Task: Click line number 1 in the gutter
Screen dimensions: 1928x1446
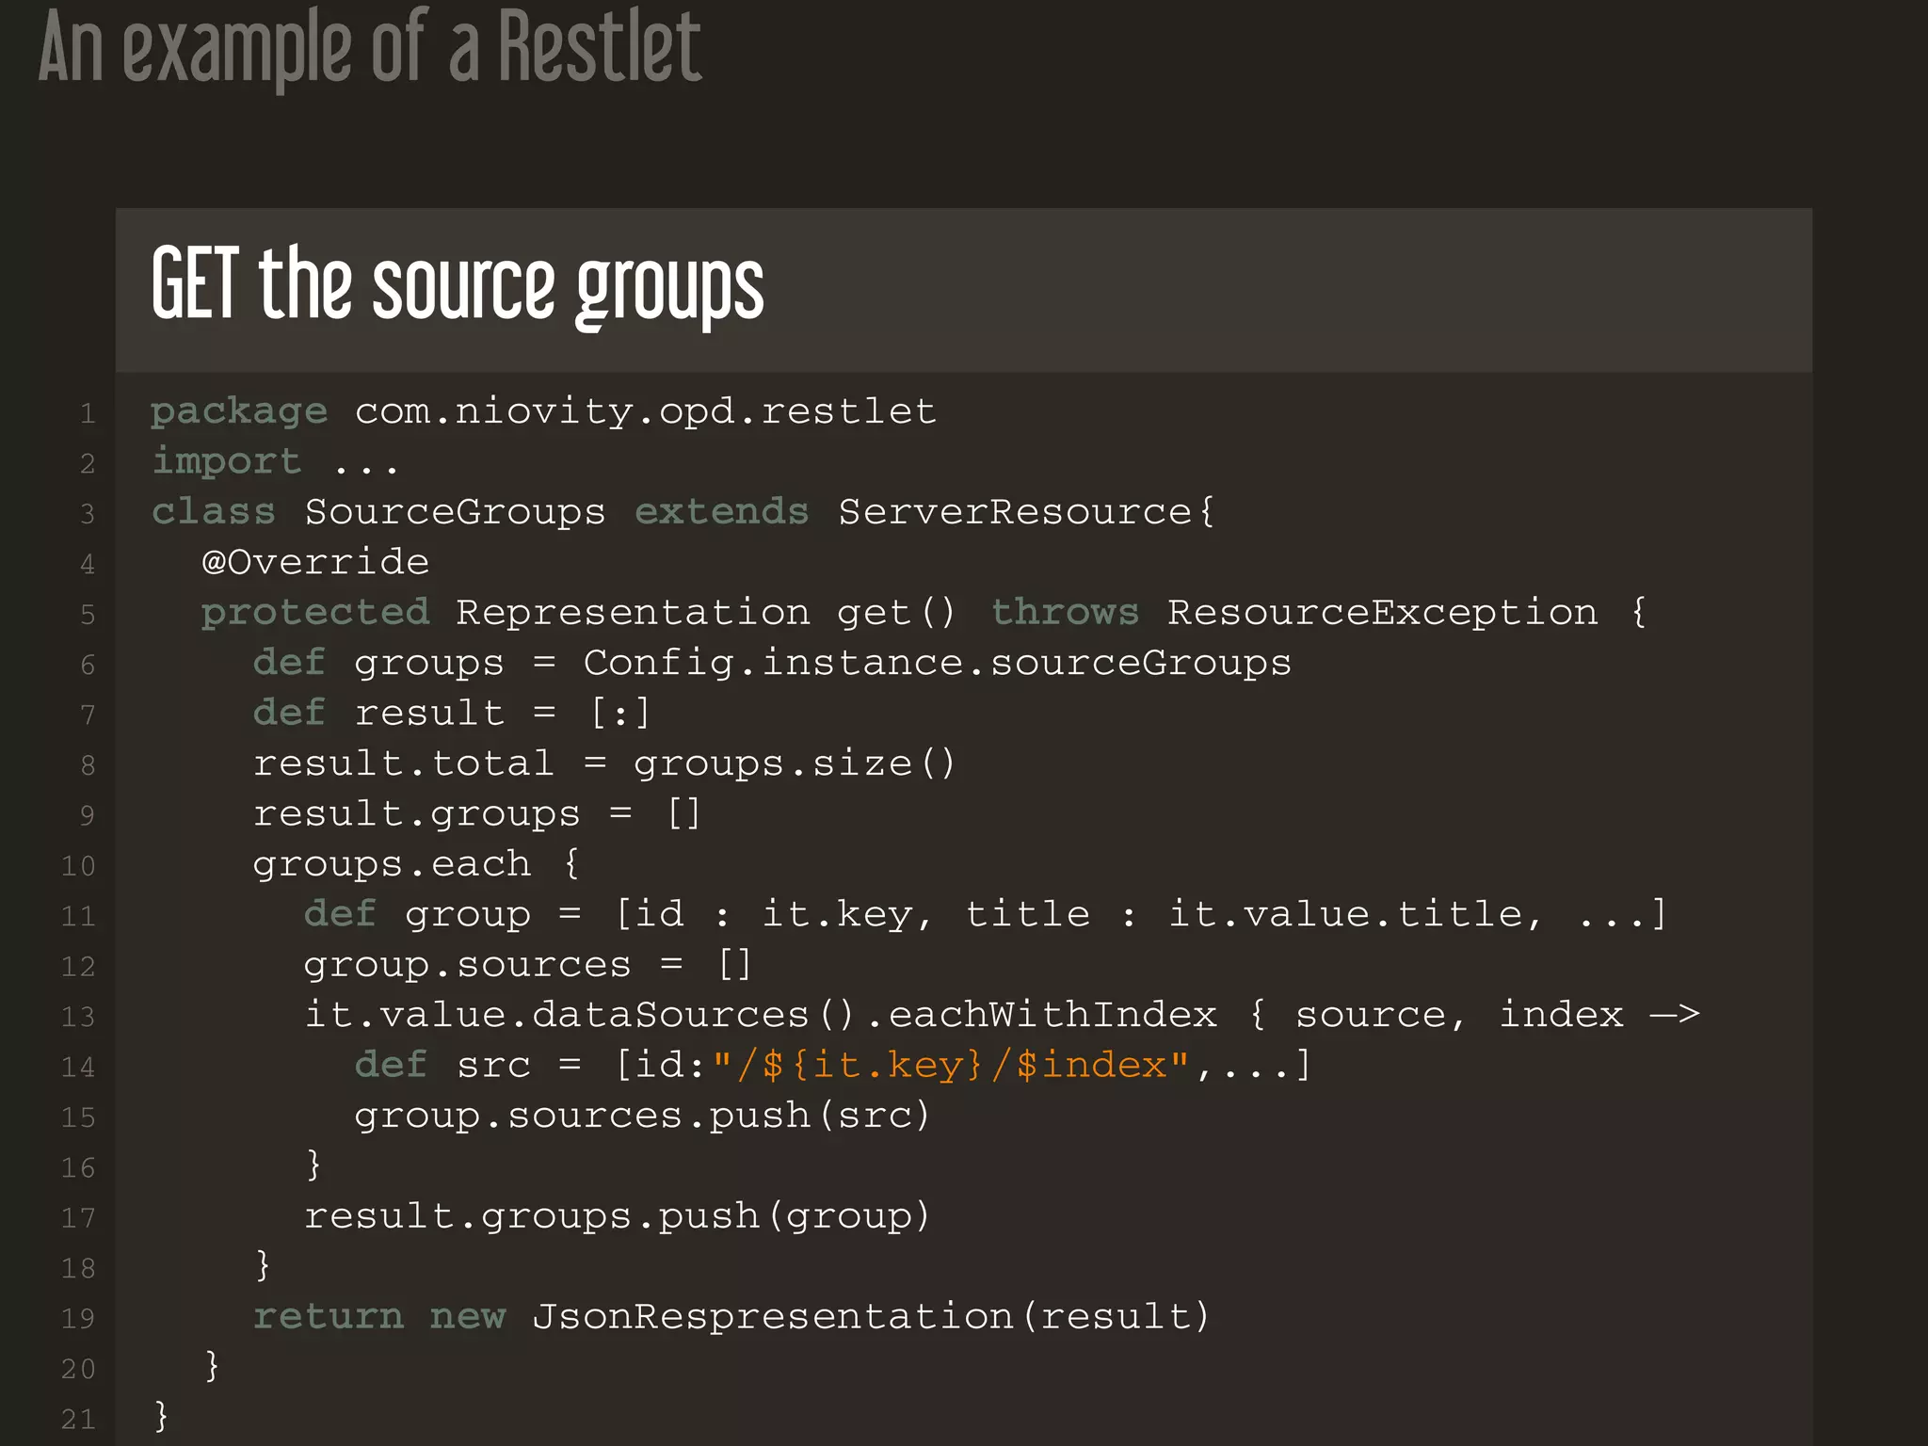Action: (87, 413)
